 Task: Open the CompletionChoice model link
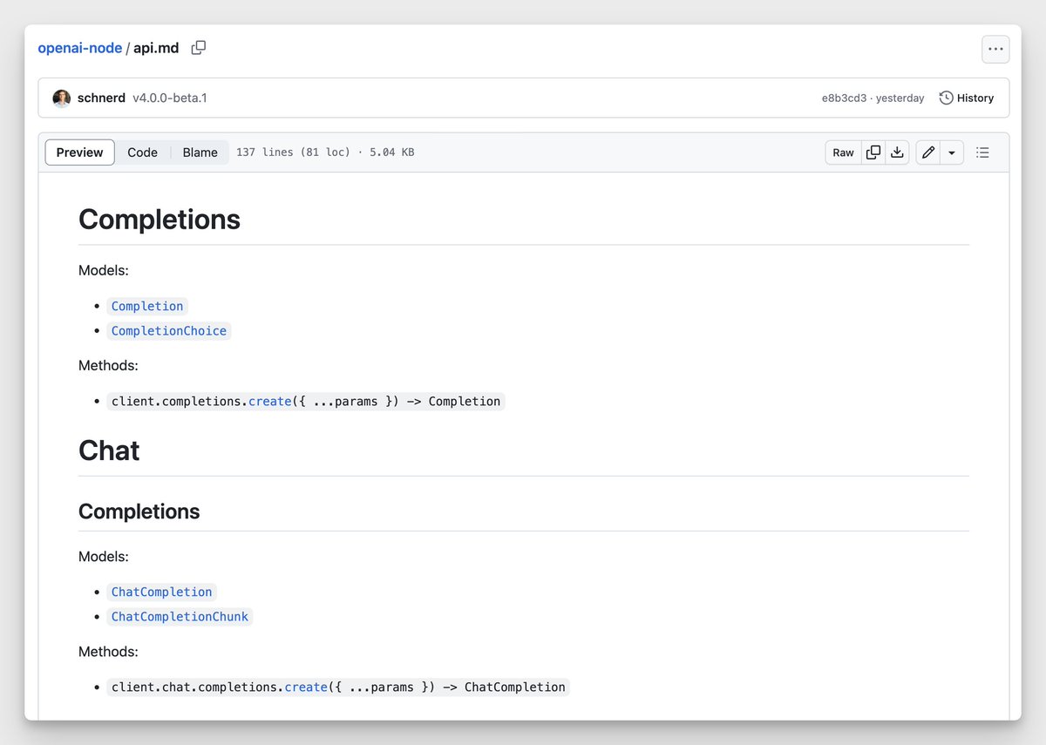pos(169,331)
